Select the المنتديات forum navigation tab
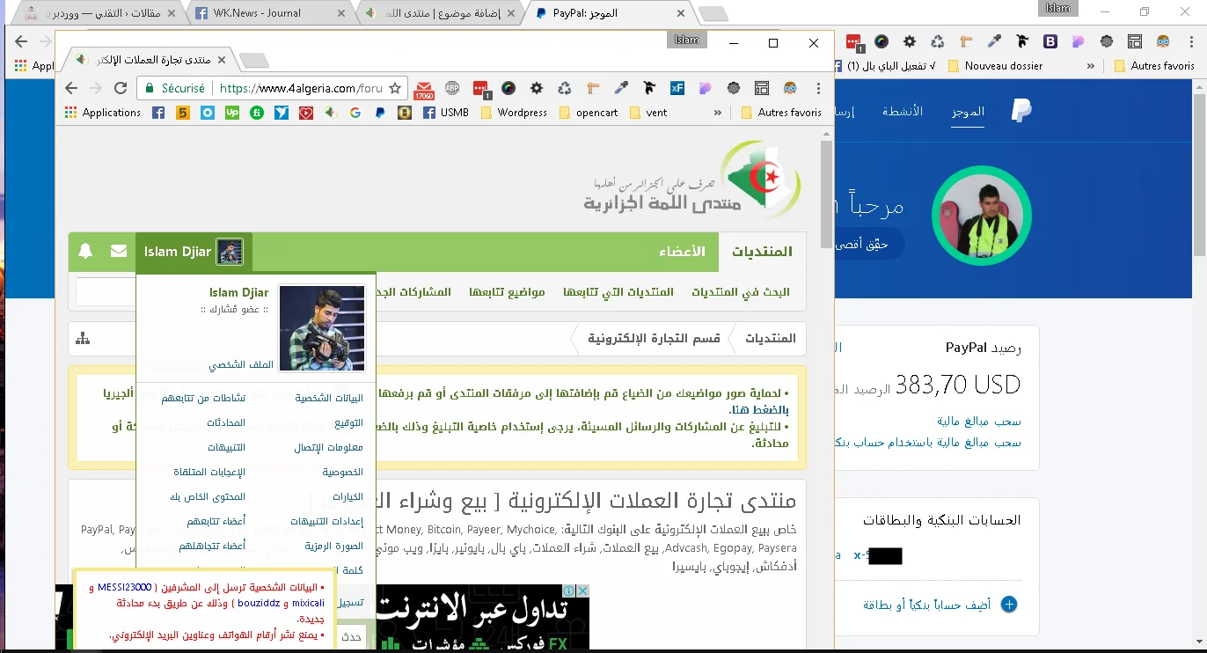The height and width of the screenshot is (653, 1207). tap(762, 252)
